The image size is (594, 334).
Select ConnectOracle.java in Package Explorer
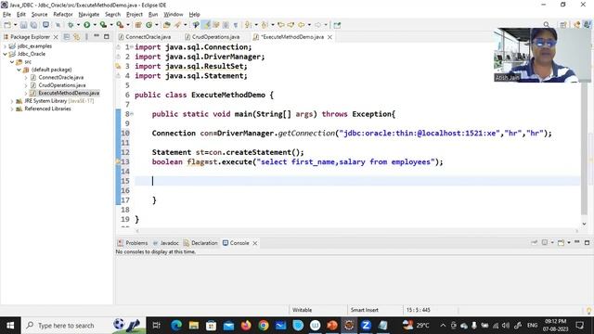tap(60, 77)
